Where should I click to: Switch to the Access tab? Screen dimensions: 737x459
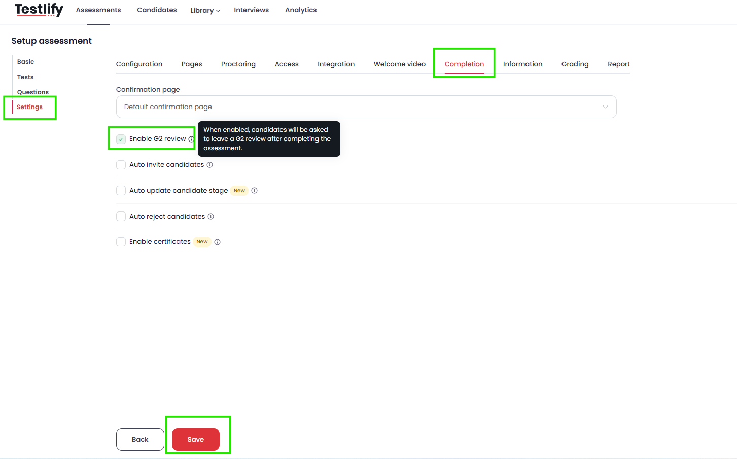(x=287, y=64)
